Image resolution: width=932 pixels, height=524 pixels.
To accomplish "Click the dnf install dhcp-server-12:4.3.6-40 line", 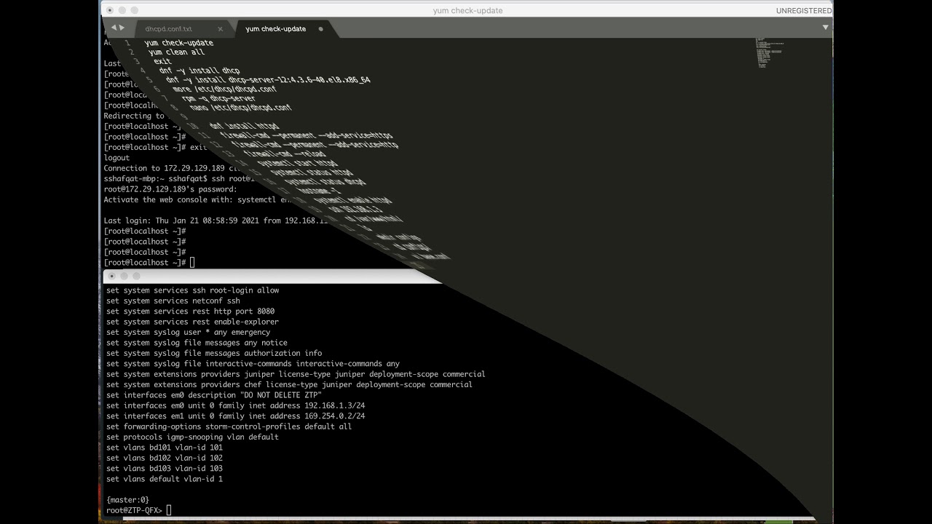I will coord(268,79).
